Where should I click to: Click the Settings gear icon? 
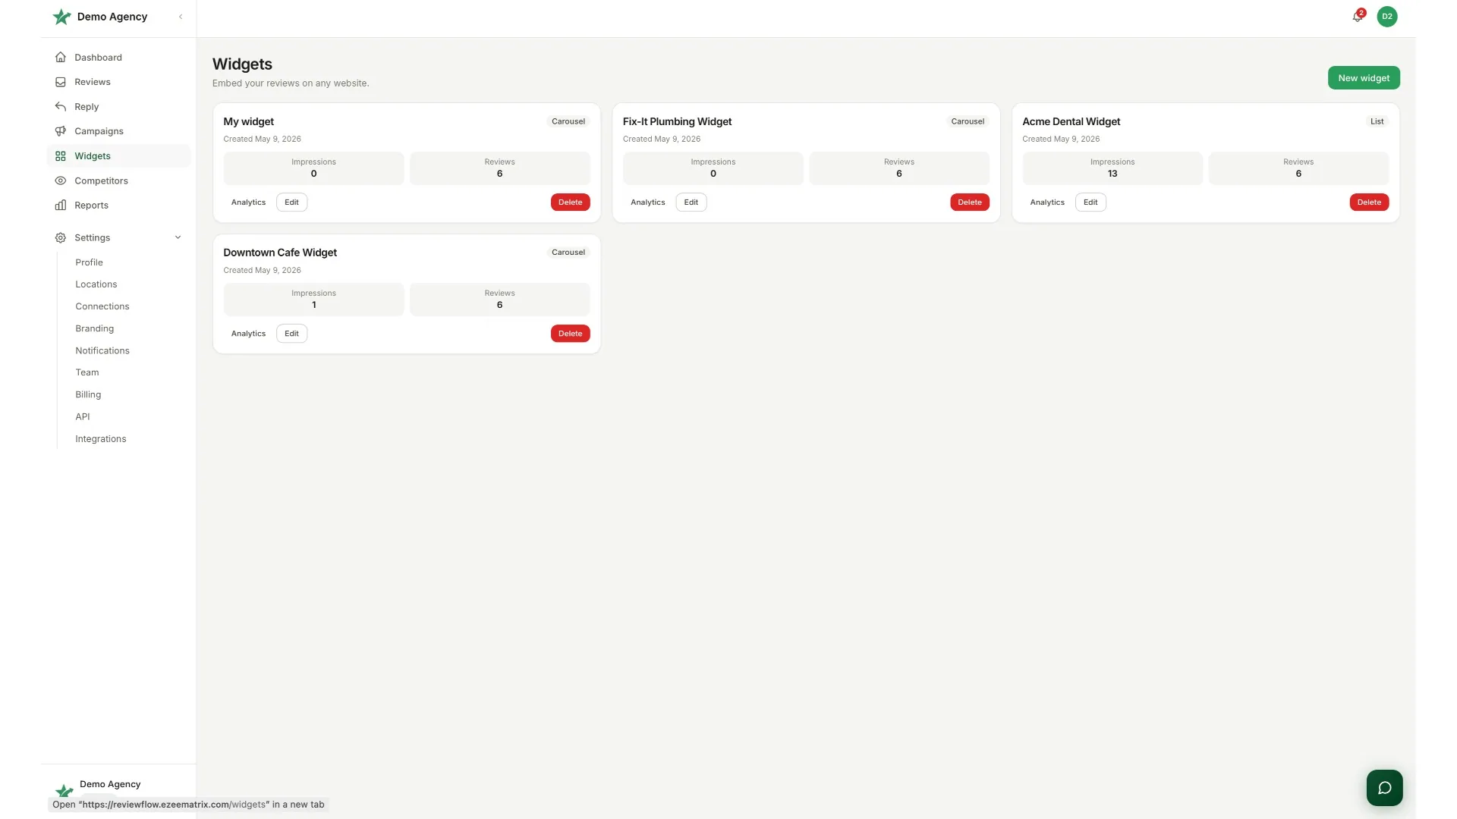tap(61, 237)
